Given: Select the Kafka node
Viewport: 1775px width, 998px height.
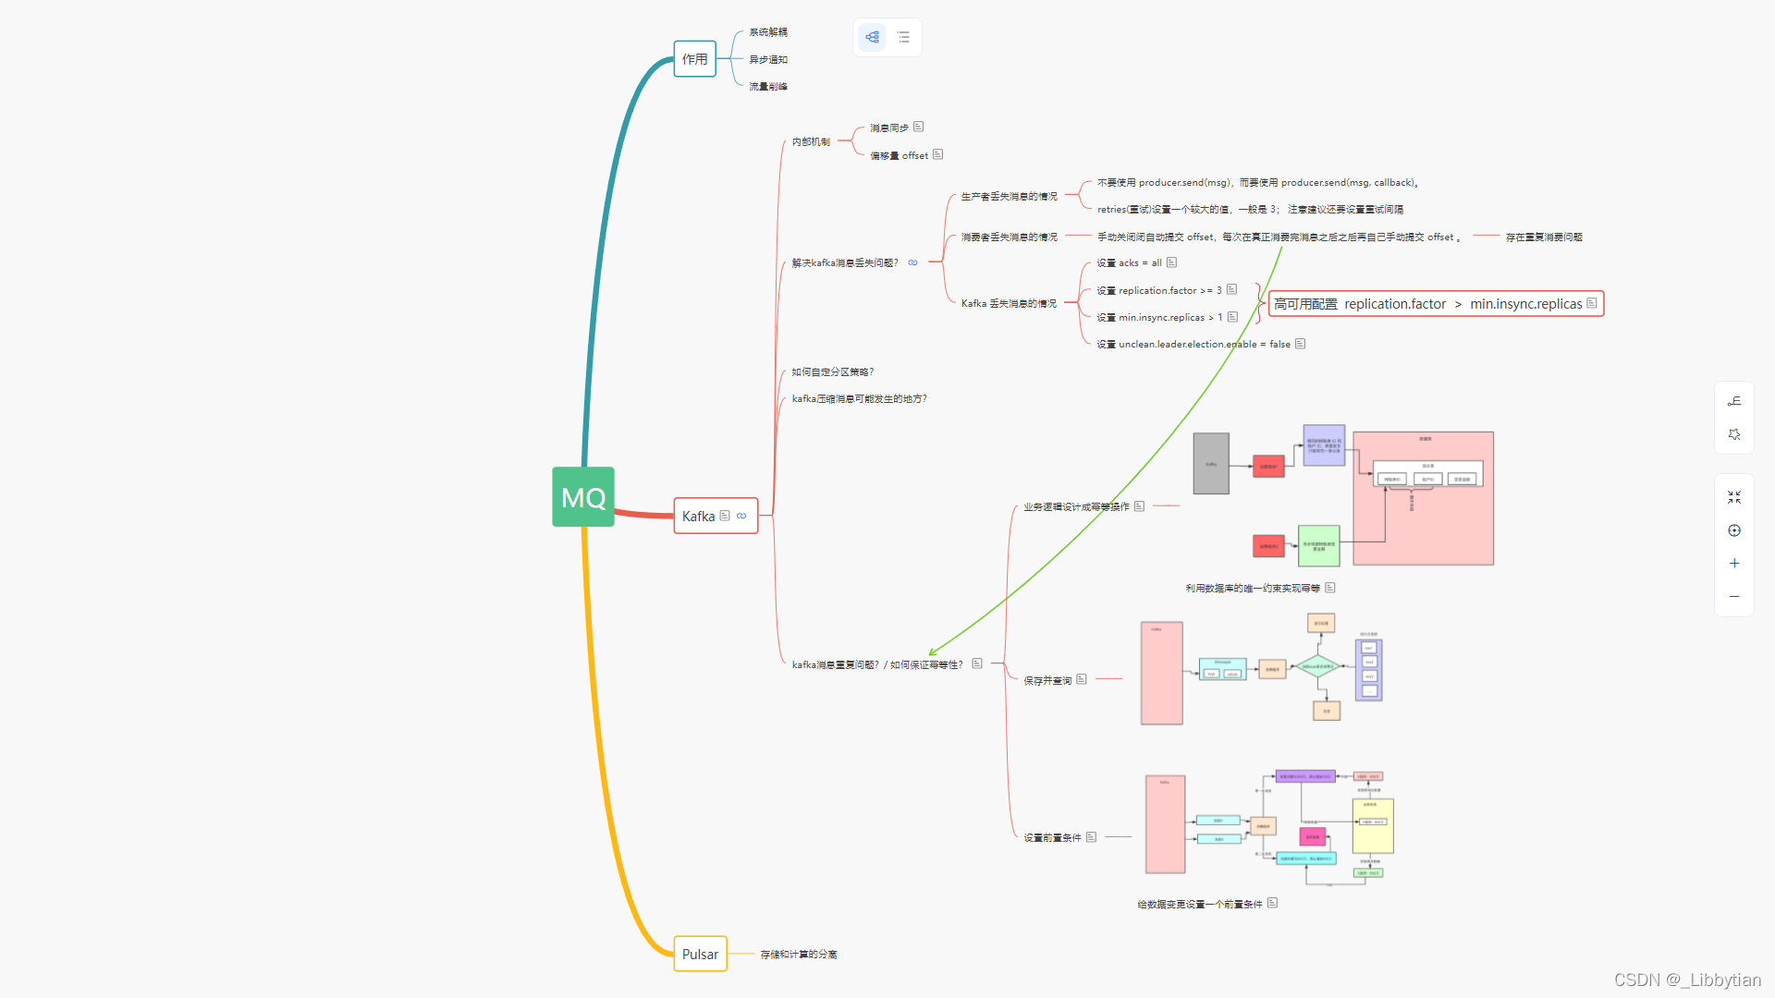Looking at the screenshot, I should (716, 516).
